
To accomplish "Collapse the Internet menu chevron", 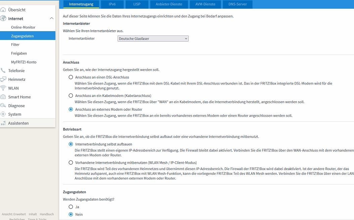I will pyautogui.click(x=51, y=18).
